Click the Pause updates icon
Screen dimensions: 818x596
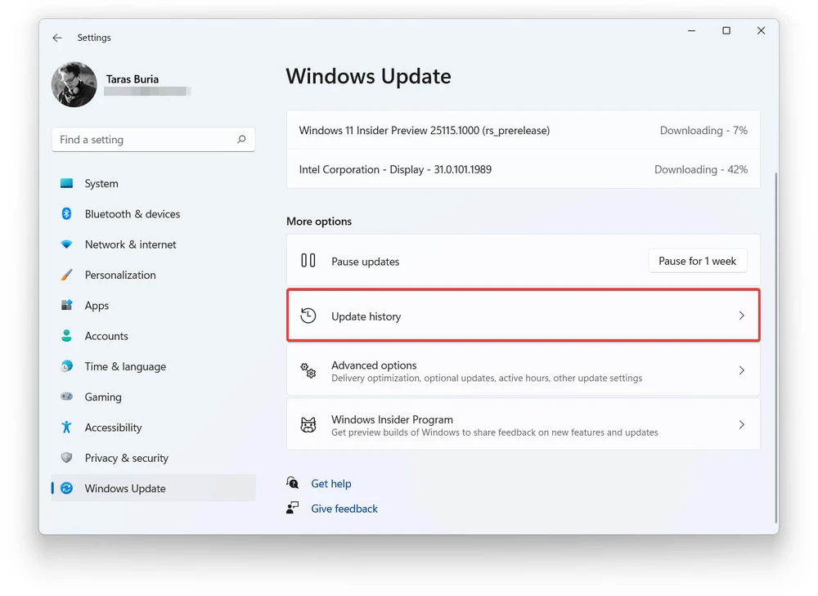pos(309,261)
